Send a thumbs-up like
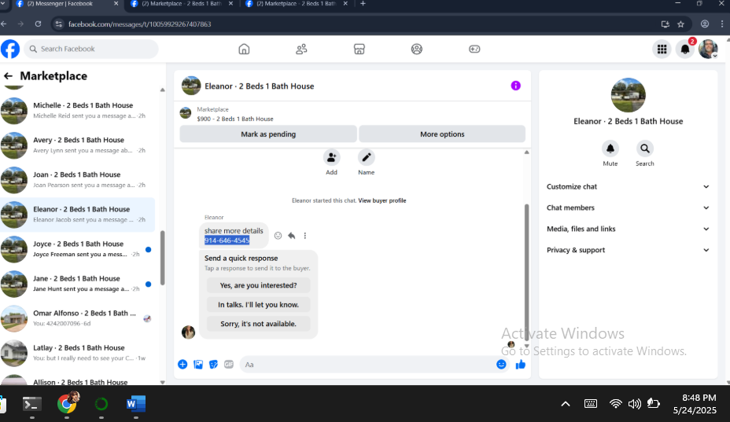730x422 pixels. coord(521,365)
